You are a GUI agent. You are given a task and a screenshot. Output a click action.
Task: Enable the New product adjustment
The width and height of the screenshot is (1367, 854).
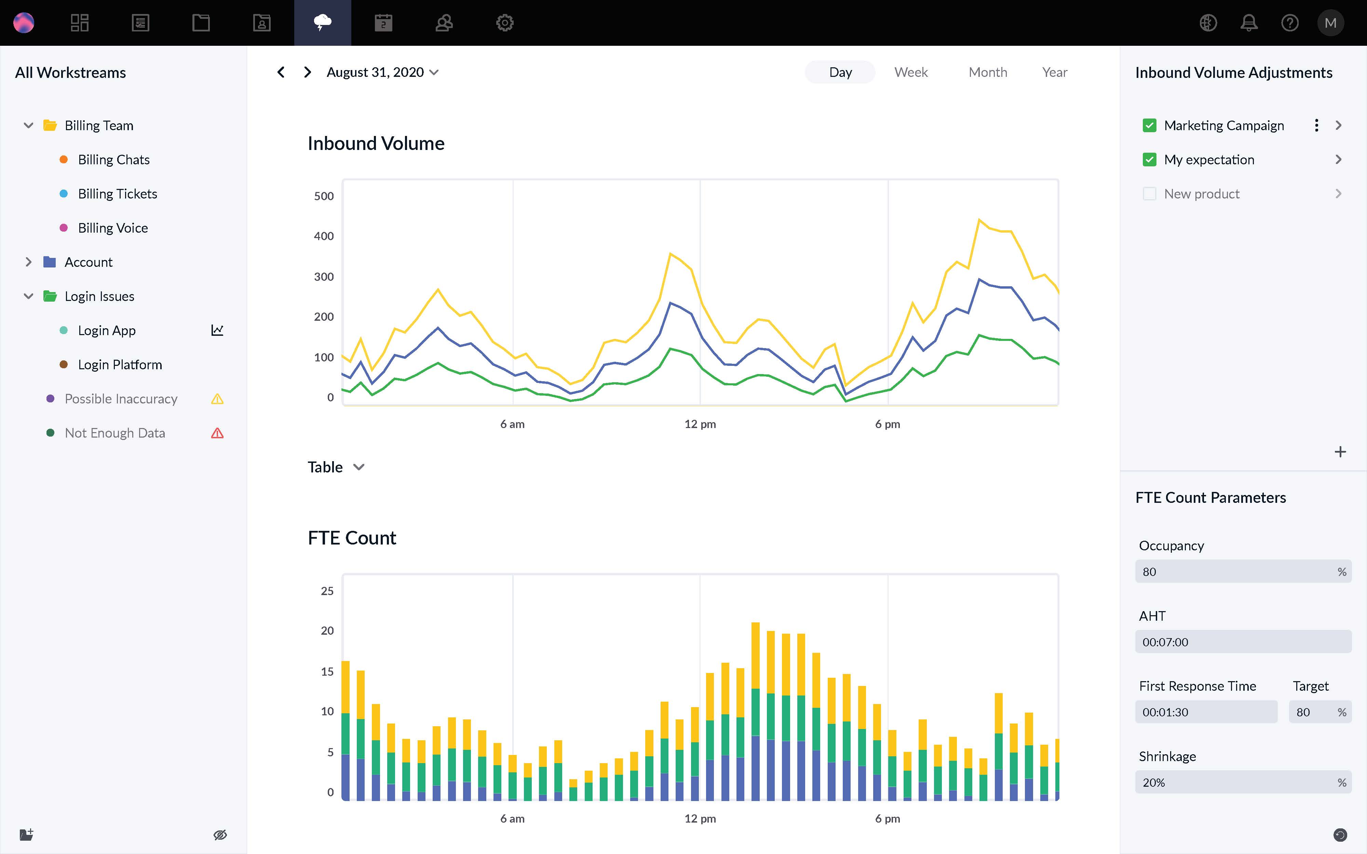1150,194
